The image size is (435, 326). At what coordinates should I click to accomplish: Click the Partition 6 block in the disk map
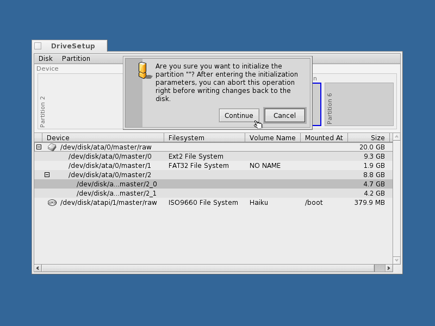[x=359, y=104]
